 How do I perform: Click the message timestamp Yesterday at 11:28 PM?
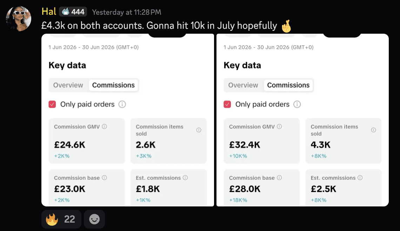(127, 12)
